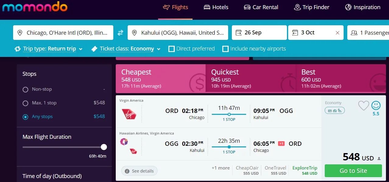Screen dimensions: 389x182
Task: Check Include nearby airports
Action: [225, 49]
